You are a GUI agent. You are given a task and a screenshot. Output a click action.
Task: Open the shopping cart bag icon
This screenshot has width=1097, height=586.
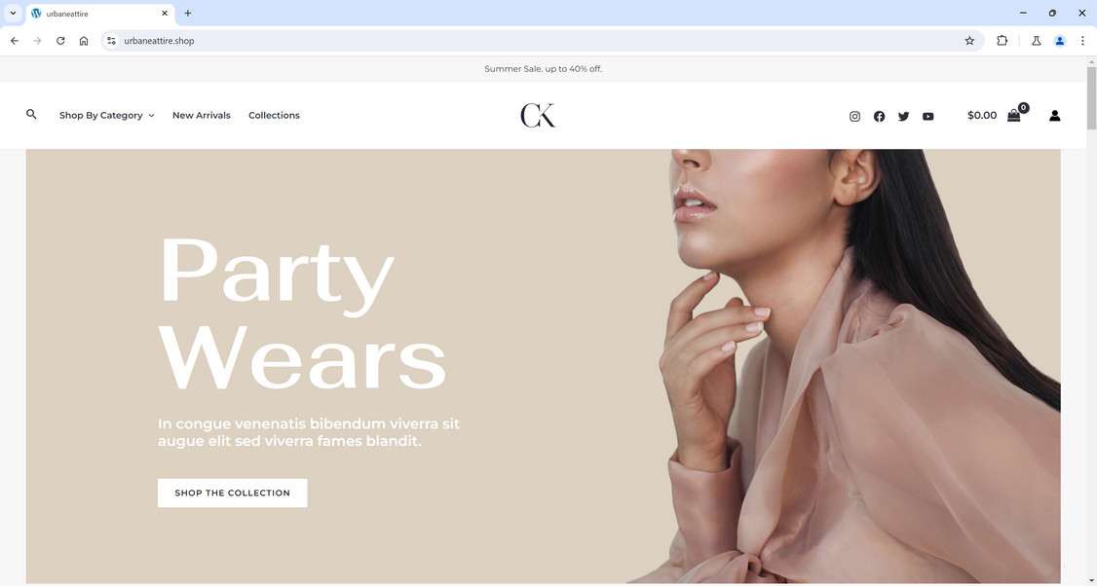coord(1014,116)
